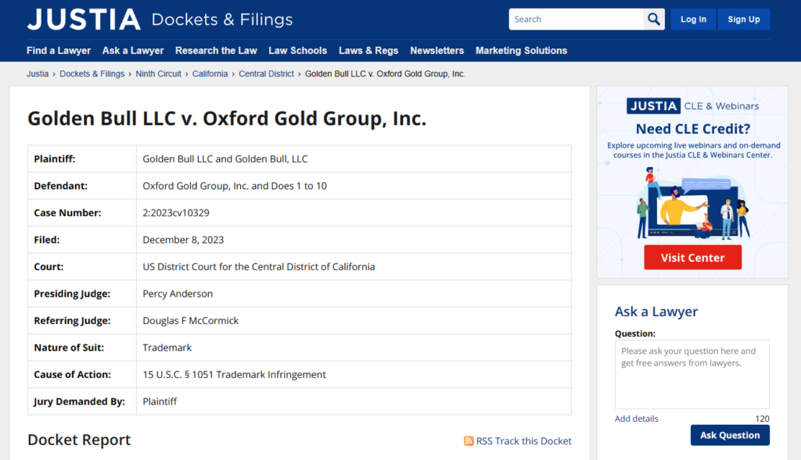Click the RSS feed icon

pyautogui.click(x=469, y=440)
